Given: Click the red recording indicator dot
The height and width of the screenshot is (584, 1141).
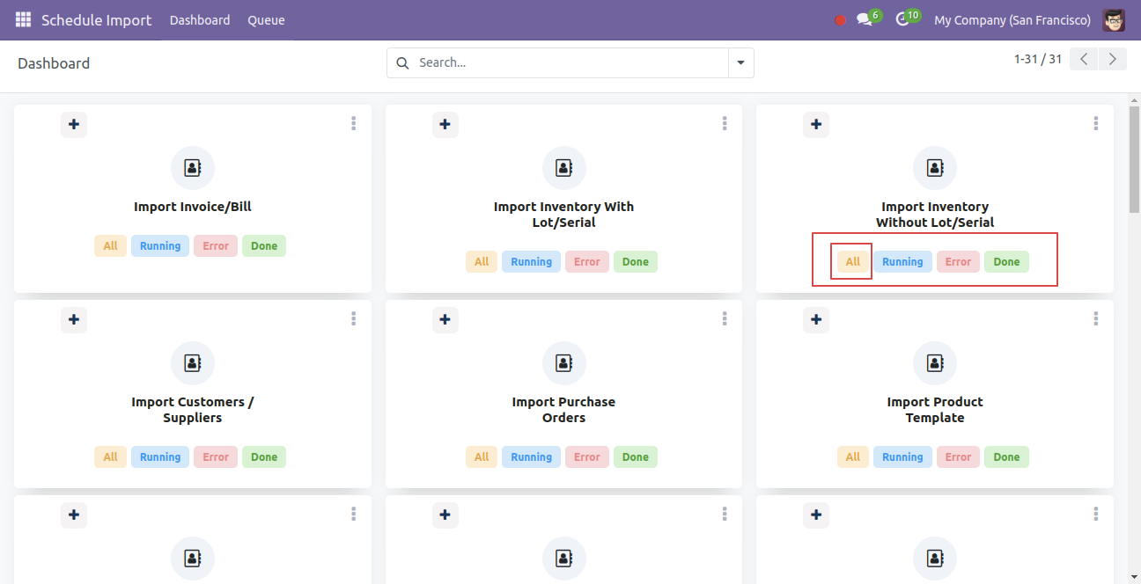Looking at the screenshot, I should point(840,20).
